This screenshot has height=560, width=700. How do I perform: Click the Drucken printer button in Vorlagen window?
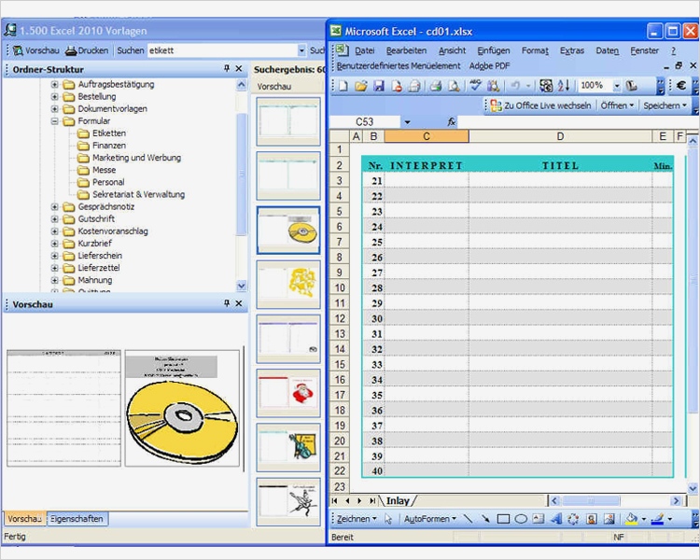(x=87, y=50)
